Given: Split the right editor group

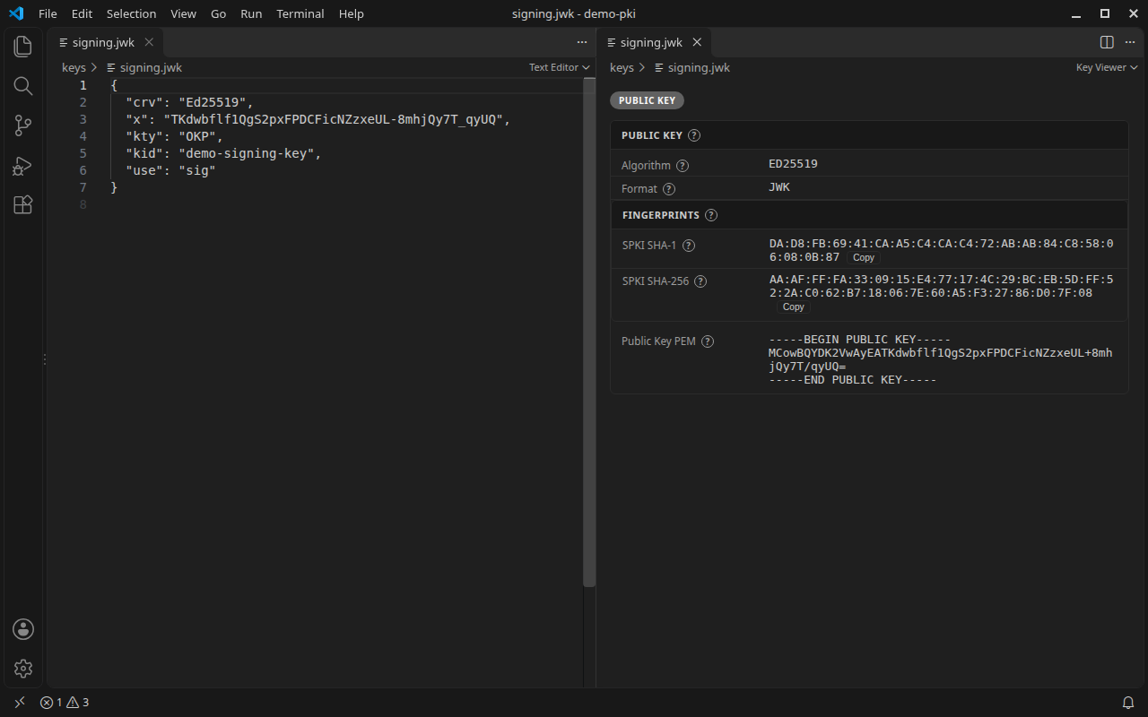Looking at the screenshot, I should point(1107,42).
